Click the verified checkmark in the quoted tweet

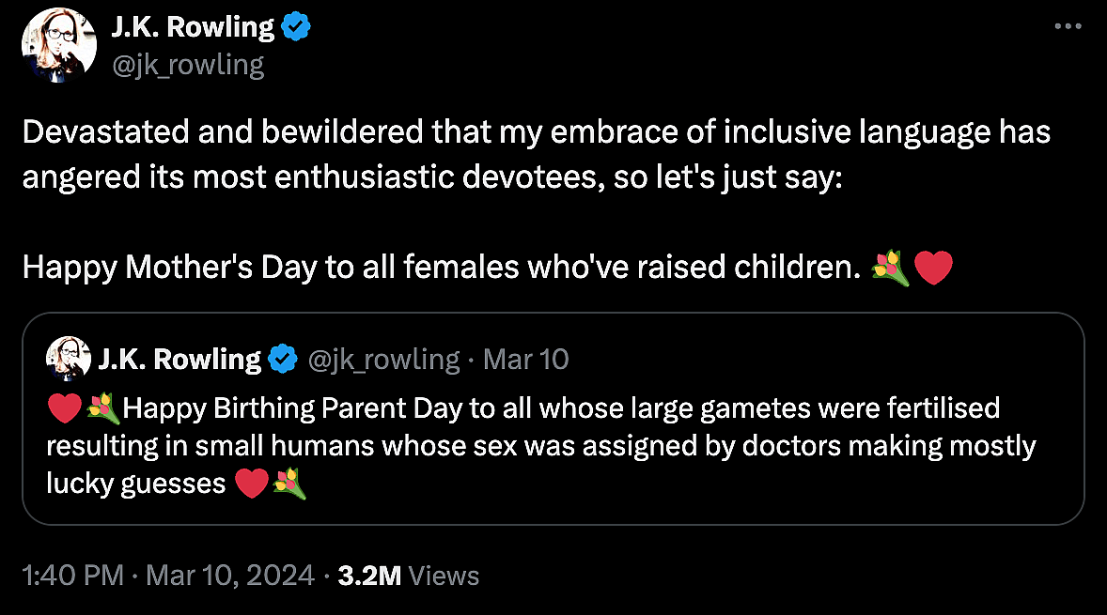tap(283, 359)
